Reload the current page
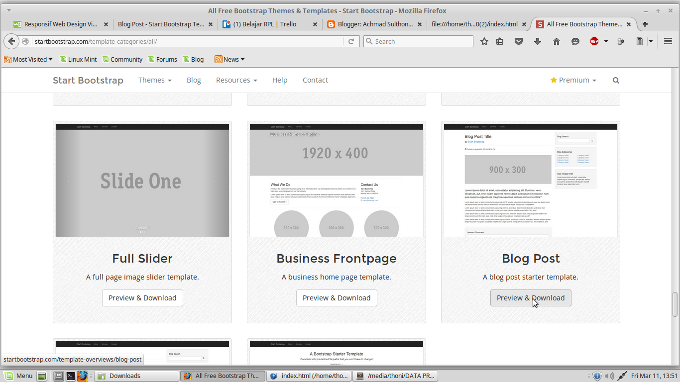680x382 pixels. [351, 41]
